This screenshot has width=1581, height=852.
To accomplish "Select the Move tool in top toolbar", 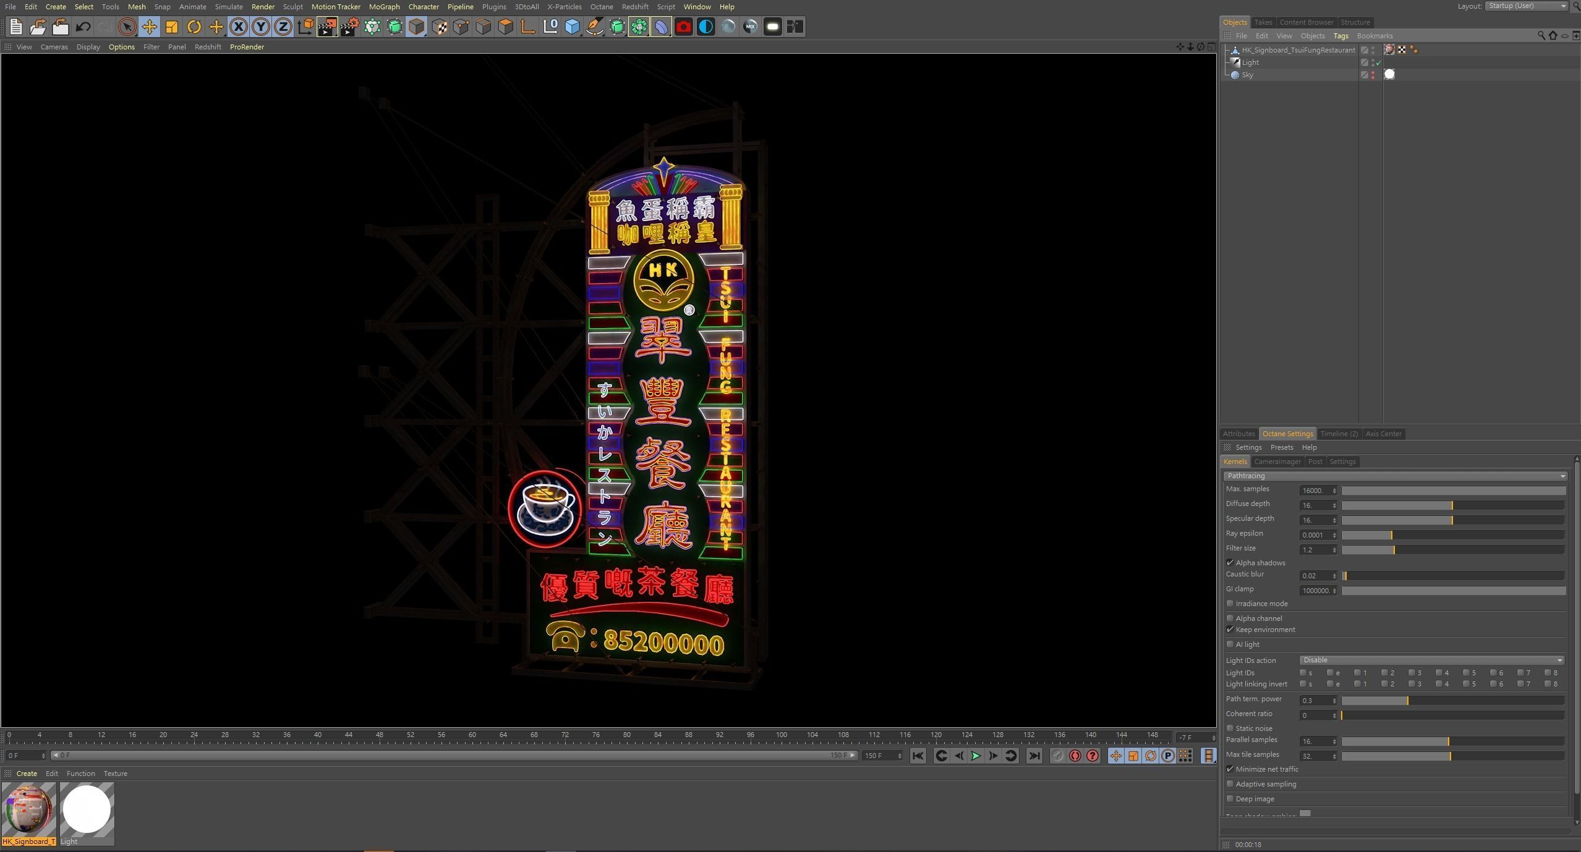I will click(149, 27).
